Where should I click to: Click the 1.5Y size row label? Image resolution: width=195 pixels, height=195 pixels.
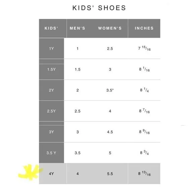pyautogui.click(x=51, y=69)
